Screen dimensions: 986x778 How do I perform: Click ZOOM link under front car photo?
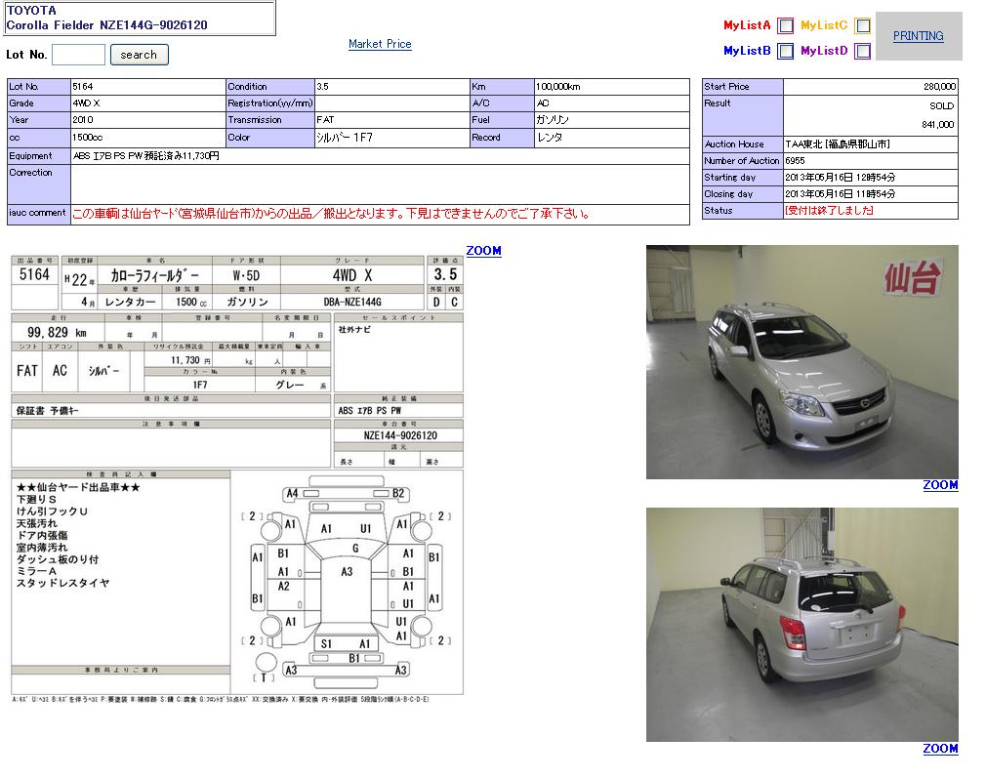(940, 485)
